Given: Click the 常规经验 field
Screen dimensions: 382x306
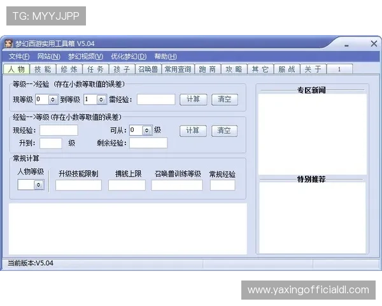Looking at the screenshot, I should coord(223,186).
